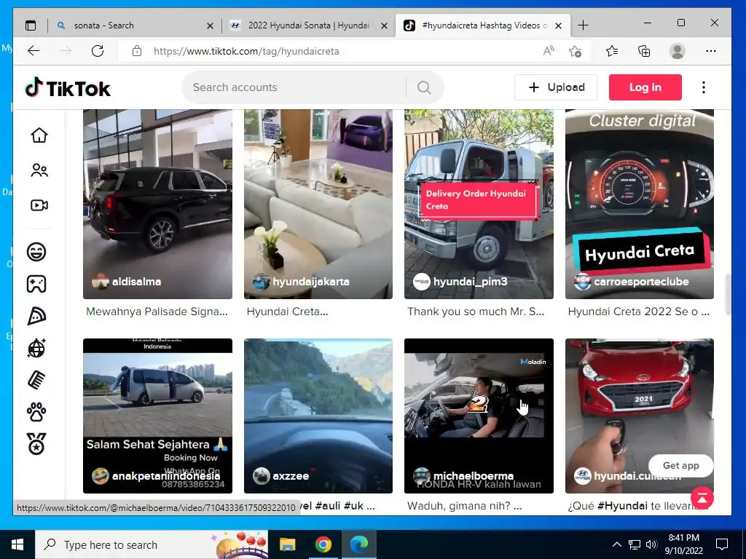Screen dimensions: 746x559
Task: Click the aldisalma username link
Action: point(136,282)
